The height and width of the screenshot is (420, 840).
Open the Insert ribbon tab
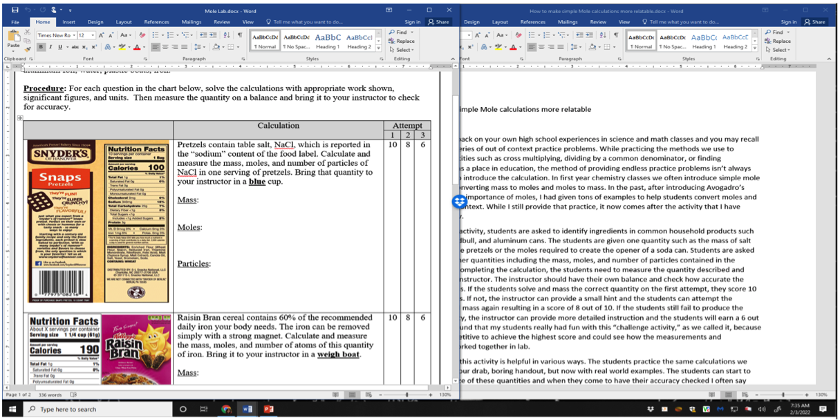(68, 22)
